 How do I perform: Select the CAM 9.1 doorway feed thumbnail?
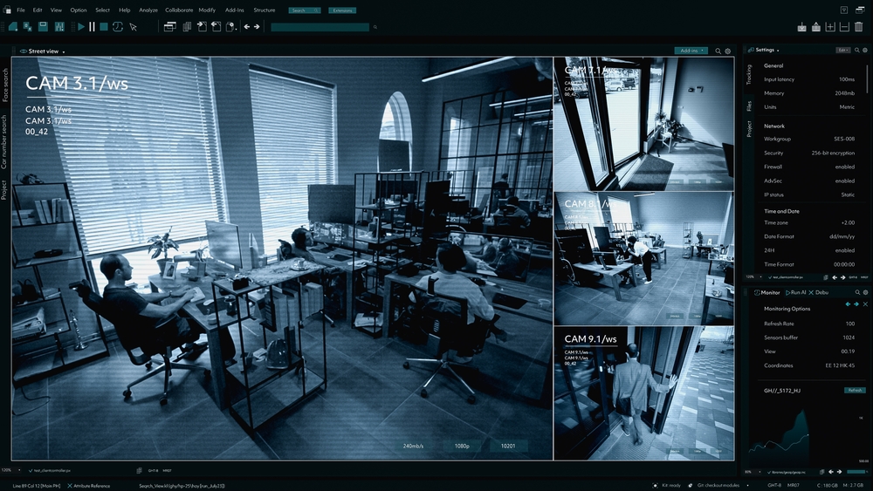click(x=643, y=393)
